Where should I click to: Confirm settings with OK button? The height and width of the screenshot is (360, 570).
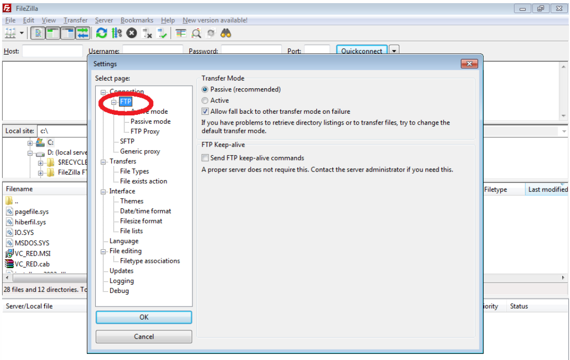point(144,317)
